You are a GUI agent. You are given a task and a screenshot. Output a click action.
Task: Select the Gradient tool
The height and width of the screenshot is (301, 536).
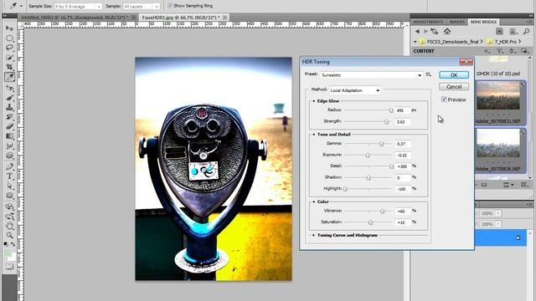[9, 136]
